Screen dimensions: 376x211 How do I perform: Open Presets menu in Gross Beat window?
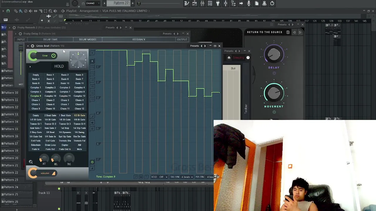tap(194, 46)
